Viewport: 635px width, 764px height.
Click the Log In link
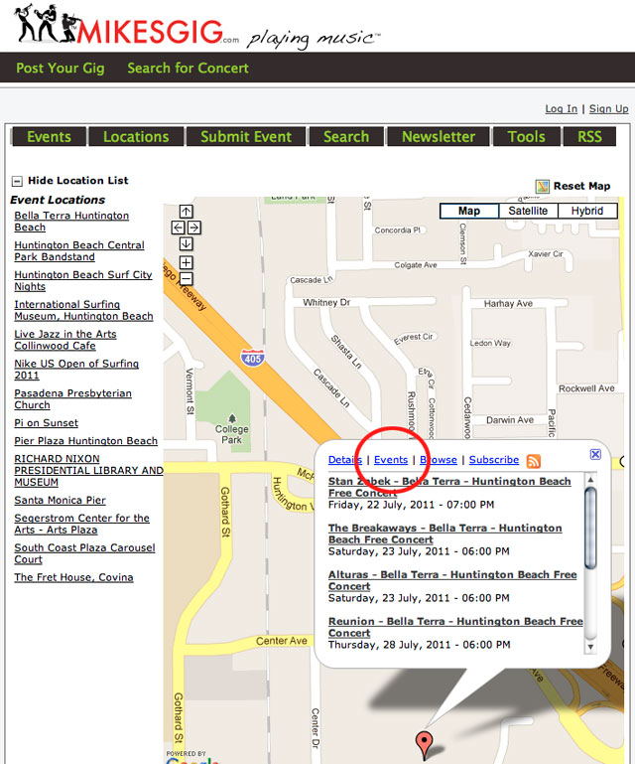coord(561,108)
